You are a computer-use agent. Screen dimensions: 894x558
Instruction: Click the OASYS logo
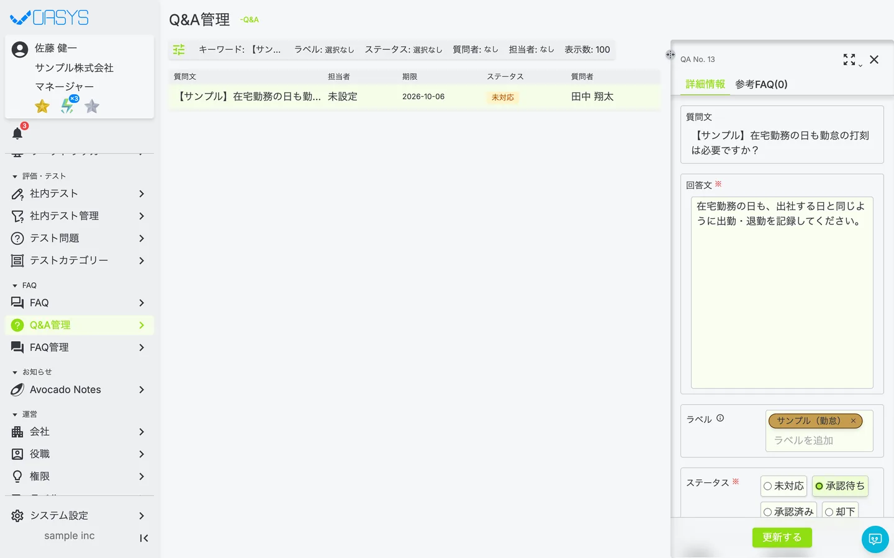[x=50, y=17]
